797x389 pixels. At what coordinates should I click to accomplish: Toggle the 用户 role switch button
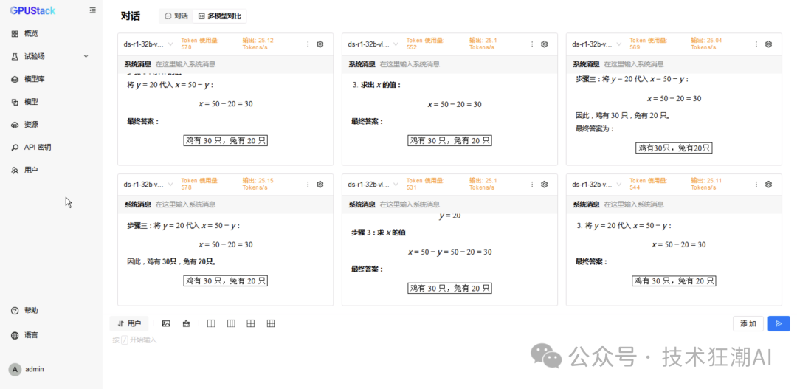pyautogui.click(x=130, y=323)
